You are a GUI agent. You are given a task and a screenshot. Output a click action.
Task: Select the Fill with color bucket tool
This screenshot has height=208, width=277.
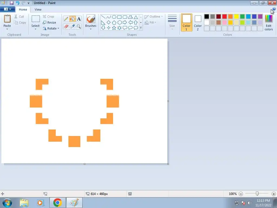click(x=72, y=19)
